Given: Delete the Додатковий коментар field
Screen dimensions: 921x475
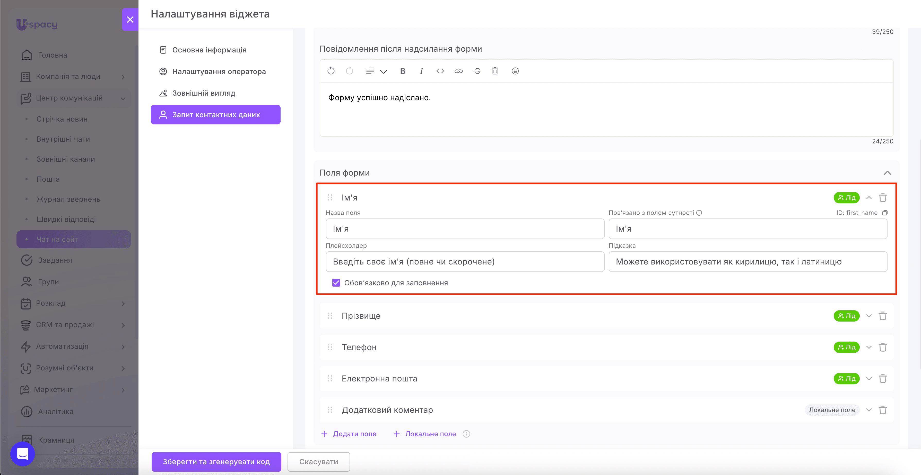Looking at the screenshot, I should click(883, 410).
